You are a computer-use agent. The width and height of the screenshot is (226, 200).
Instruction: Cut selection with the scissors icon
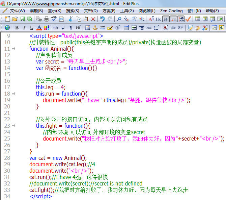coord(70,19)
